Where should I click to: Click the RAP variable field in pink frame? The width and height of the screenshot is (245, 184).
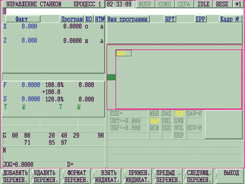pos(123,53)
